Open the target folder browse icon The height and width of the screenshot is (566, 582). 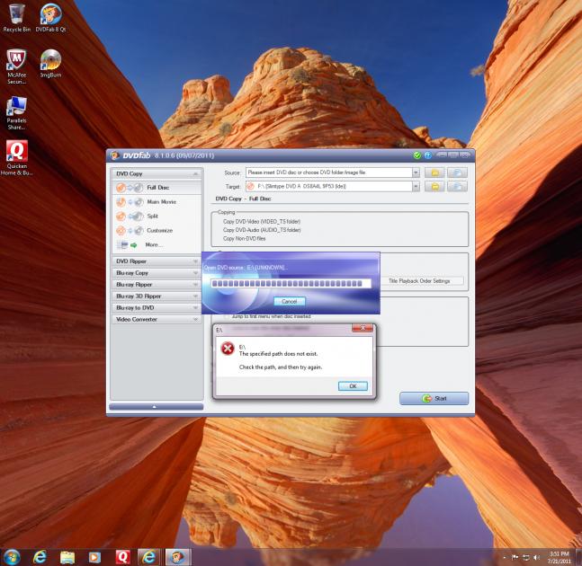[x=434, y=186]
